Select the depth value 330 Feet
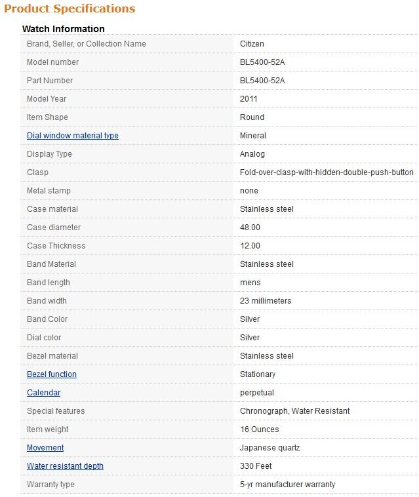Screen dimensions: 419x497 (256, 467)
